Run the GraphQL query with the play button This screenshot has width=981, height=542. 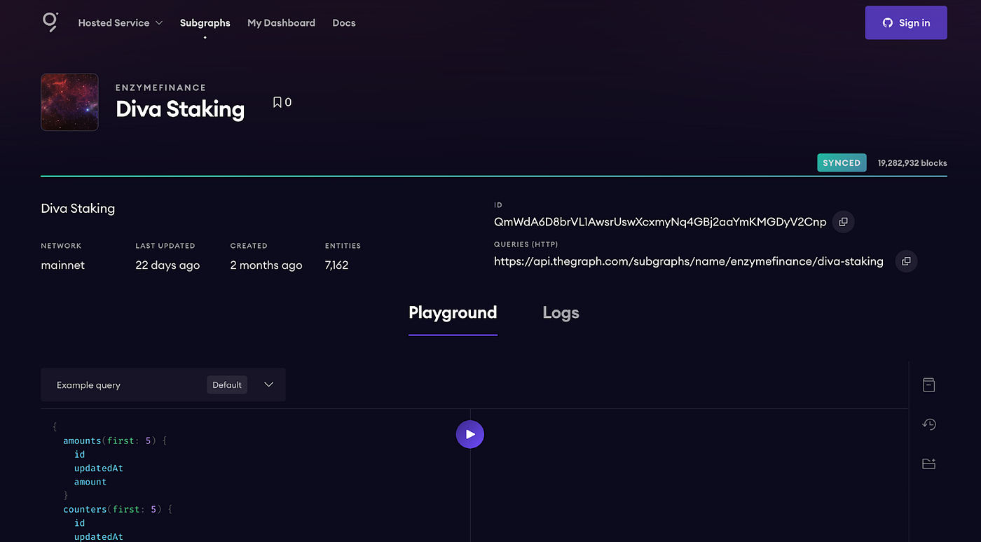469,434
